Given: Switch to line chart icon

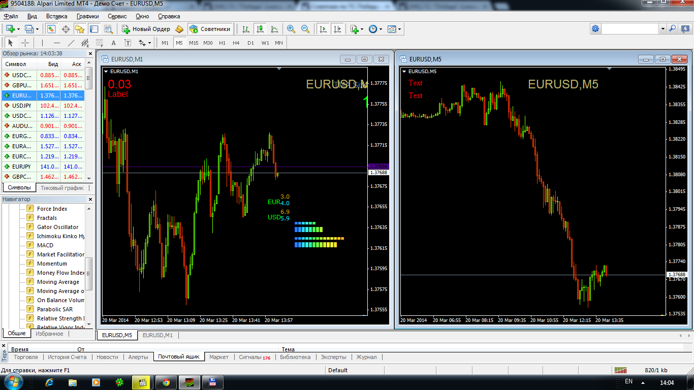Looking at the screenshot, I should pos(274,29).
